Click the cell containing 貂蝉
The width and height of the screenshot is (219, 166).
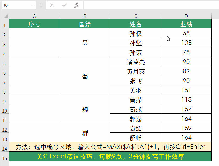136,138
